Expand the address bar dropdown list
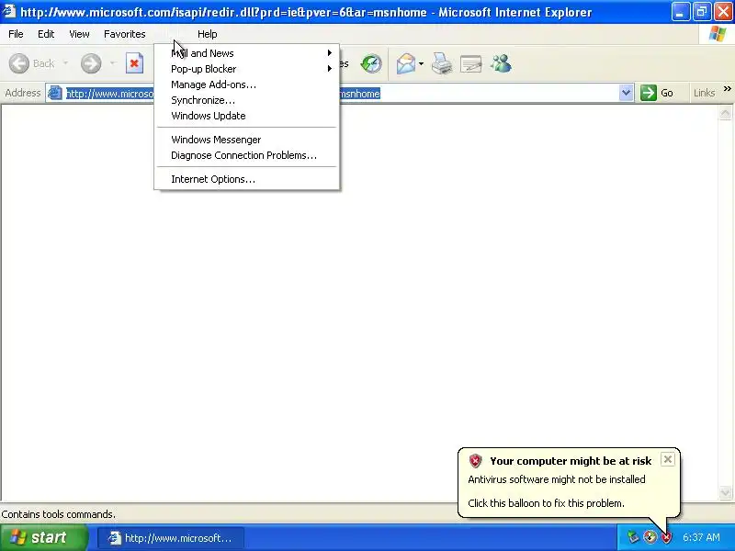The width and height of the screenshot is (735, 551). [626, 93]
